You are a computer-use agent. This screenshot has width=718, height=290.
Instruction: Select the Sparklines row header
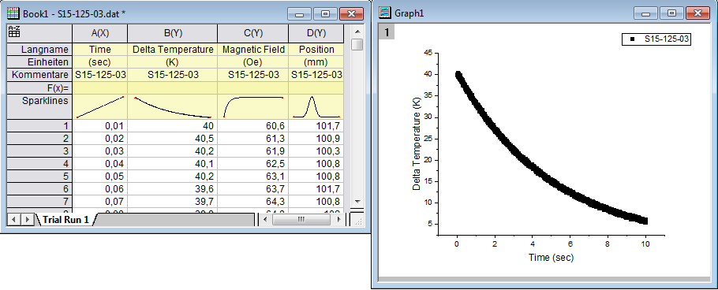tap(39, 107)
